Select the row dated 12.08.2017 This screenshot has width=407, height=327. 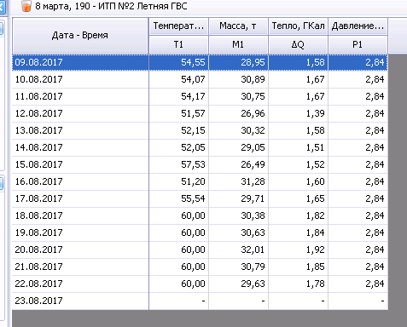[200, 113]
